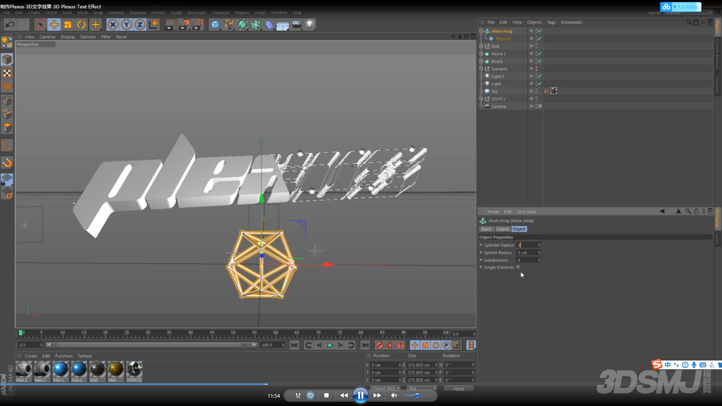Open Objects menu in Object Manager
The width and height of the screenshot is (722, 406).
[x=534, y=22]
